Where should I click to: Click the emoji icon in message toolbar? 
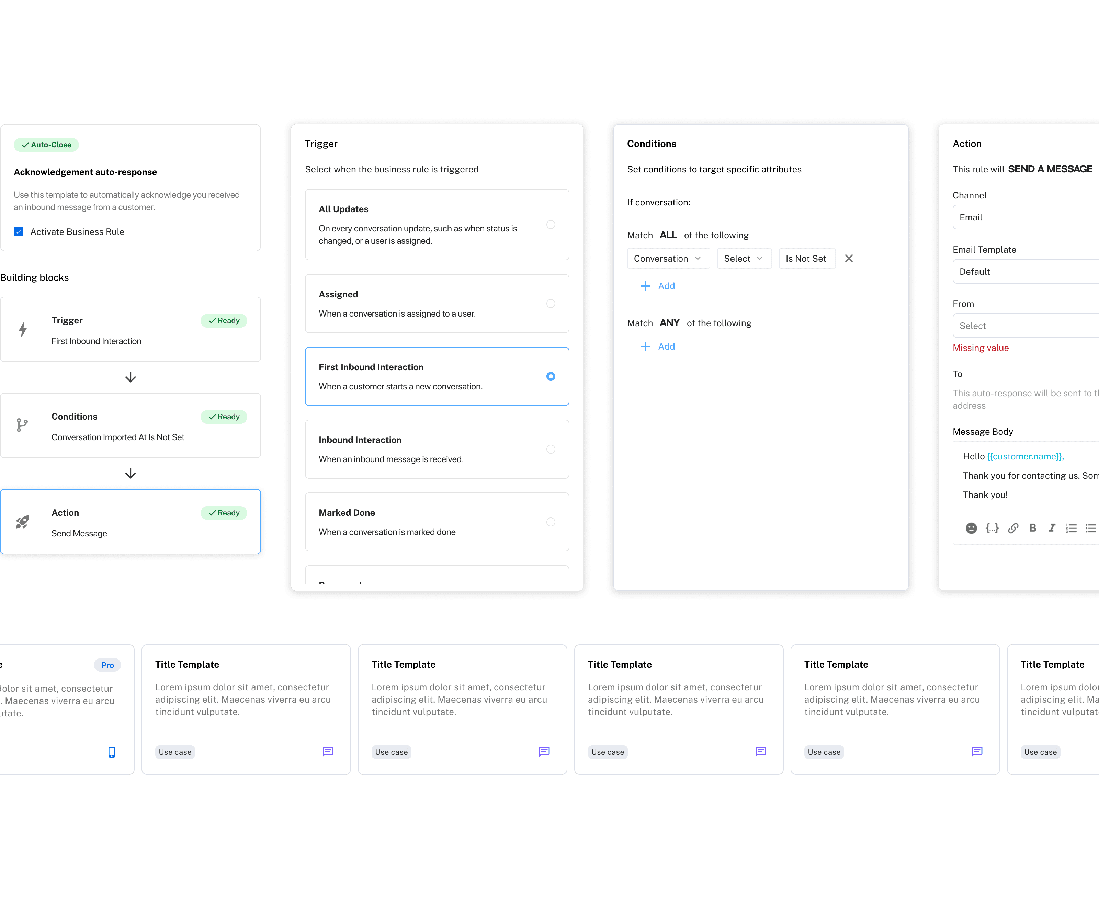(x=971, y=528)
